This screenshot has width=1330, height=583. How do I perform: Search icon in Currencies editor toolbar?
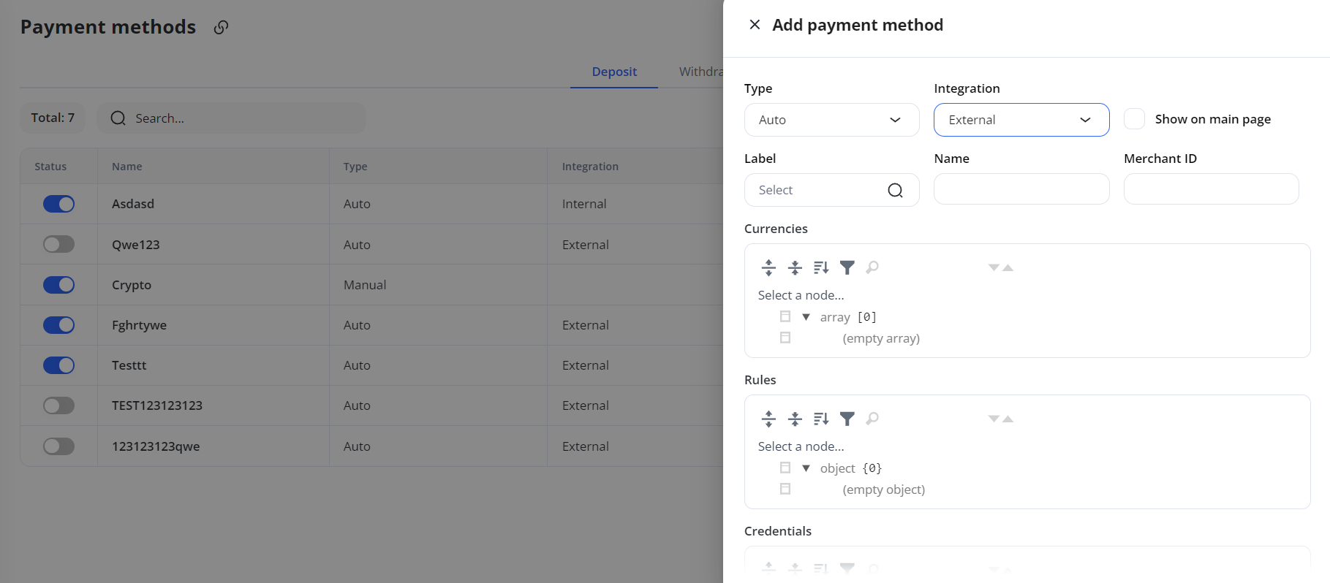click(x=872, y=267)
